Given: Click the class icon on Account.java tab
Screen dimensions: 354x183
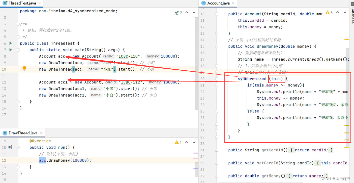Looking at the screenshot, I should click(203, 3).
